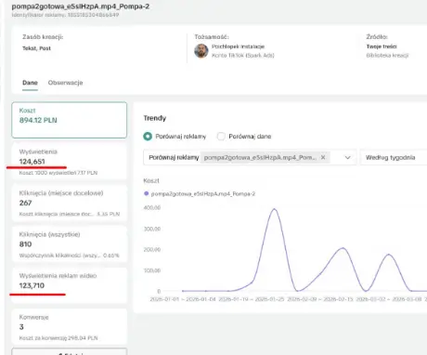Viewport: 427px width, 355px height.
Task: Expand the Porównaj reklamy dropdown chevron
Action: click(x=348, y=157)
